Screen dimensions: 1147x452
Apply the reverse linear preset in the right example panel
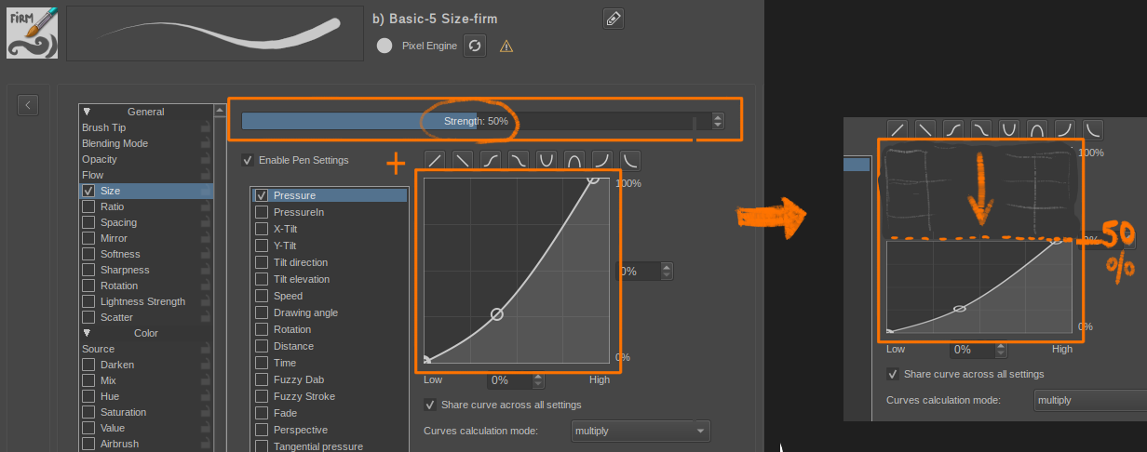[925, 128]
